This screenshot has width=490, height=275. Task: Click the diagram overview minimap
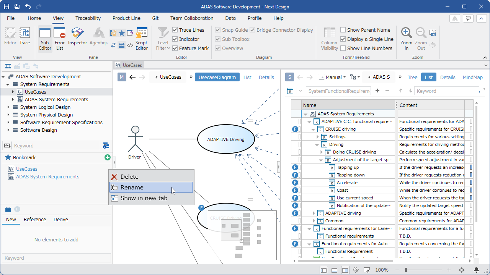click(242, 235)
